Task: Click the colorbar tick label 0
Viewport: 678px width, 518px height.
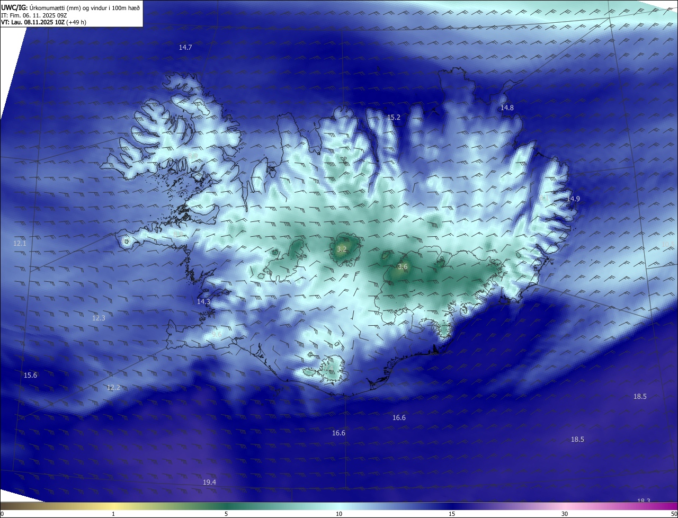Action: click(x=2, y=514)
